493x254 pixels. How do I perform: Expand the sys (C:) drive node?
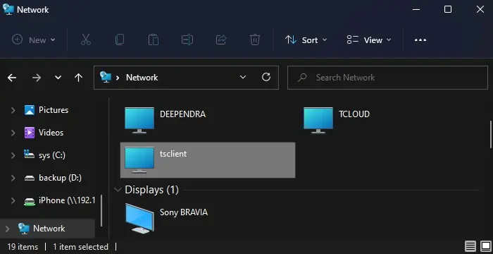[13, 155]
